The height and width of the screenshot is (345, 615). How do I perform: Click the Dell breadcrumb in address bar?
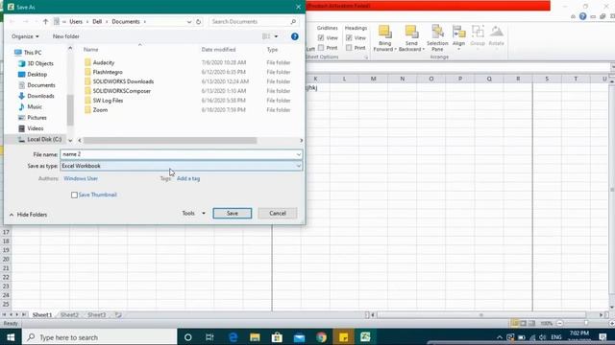[x=97, y=21]
